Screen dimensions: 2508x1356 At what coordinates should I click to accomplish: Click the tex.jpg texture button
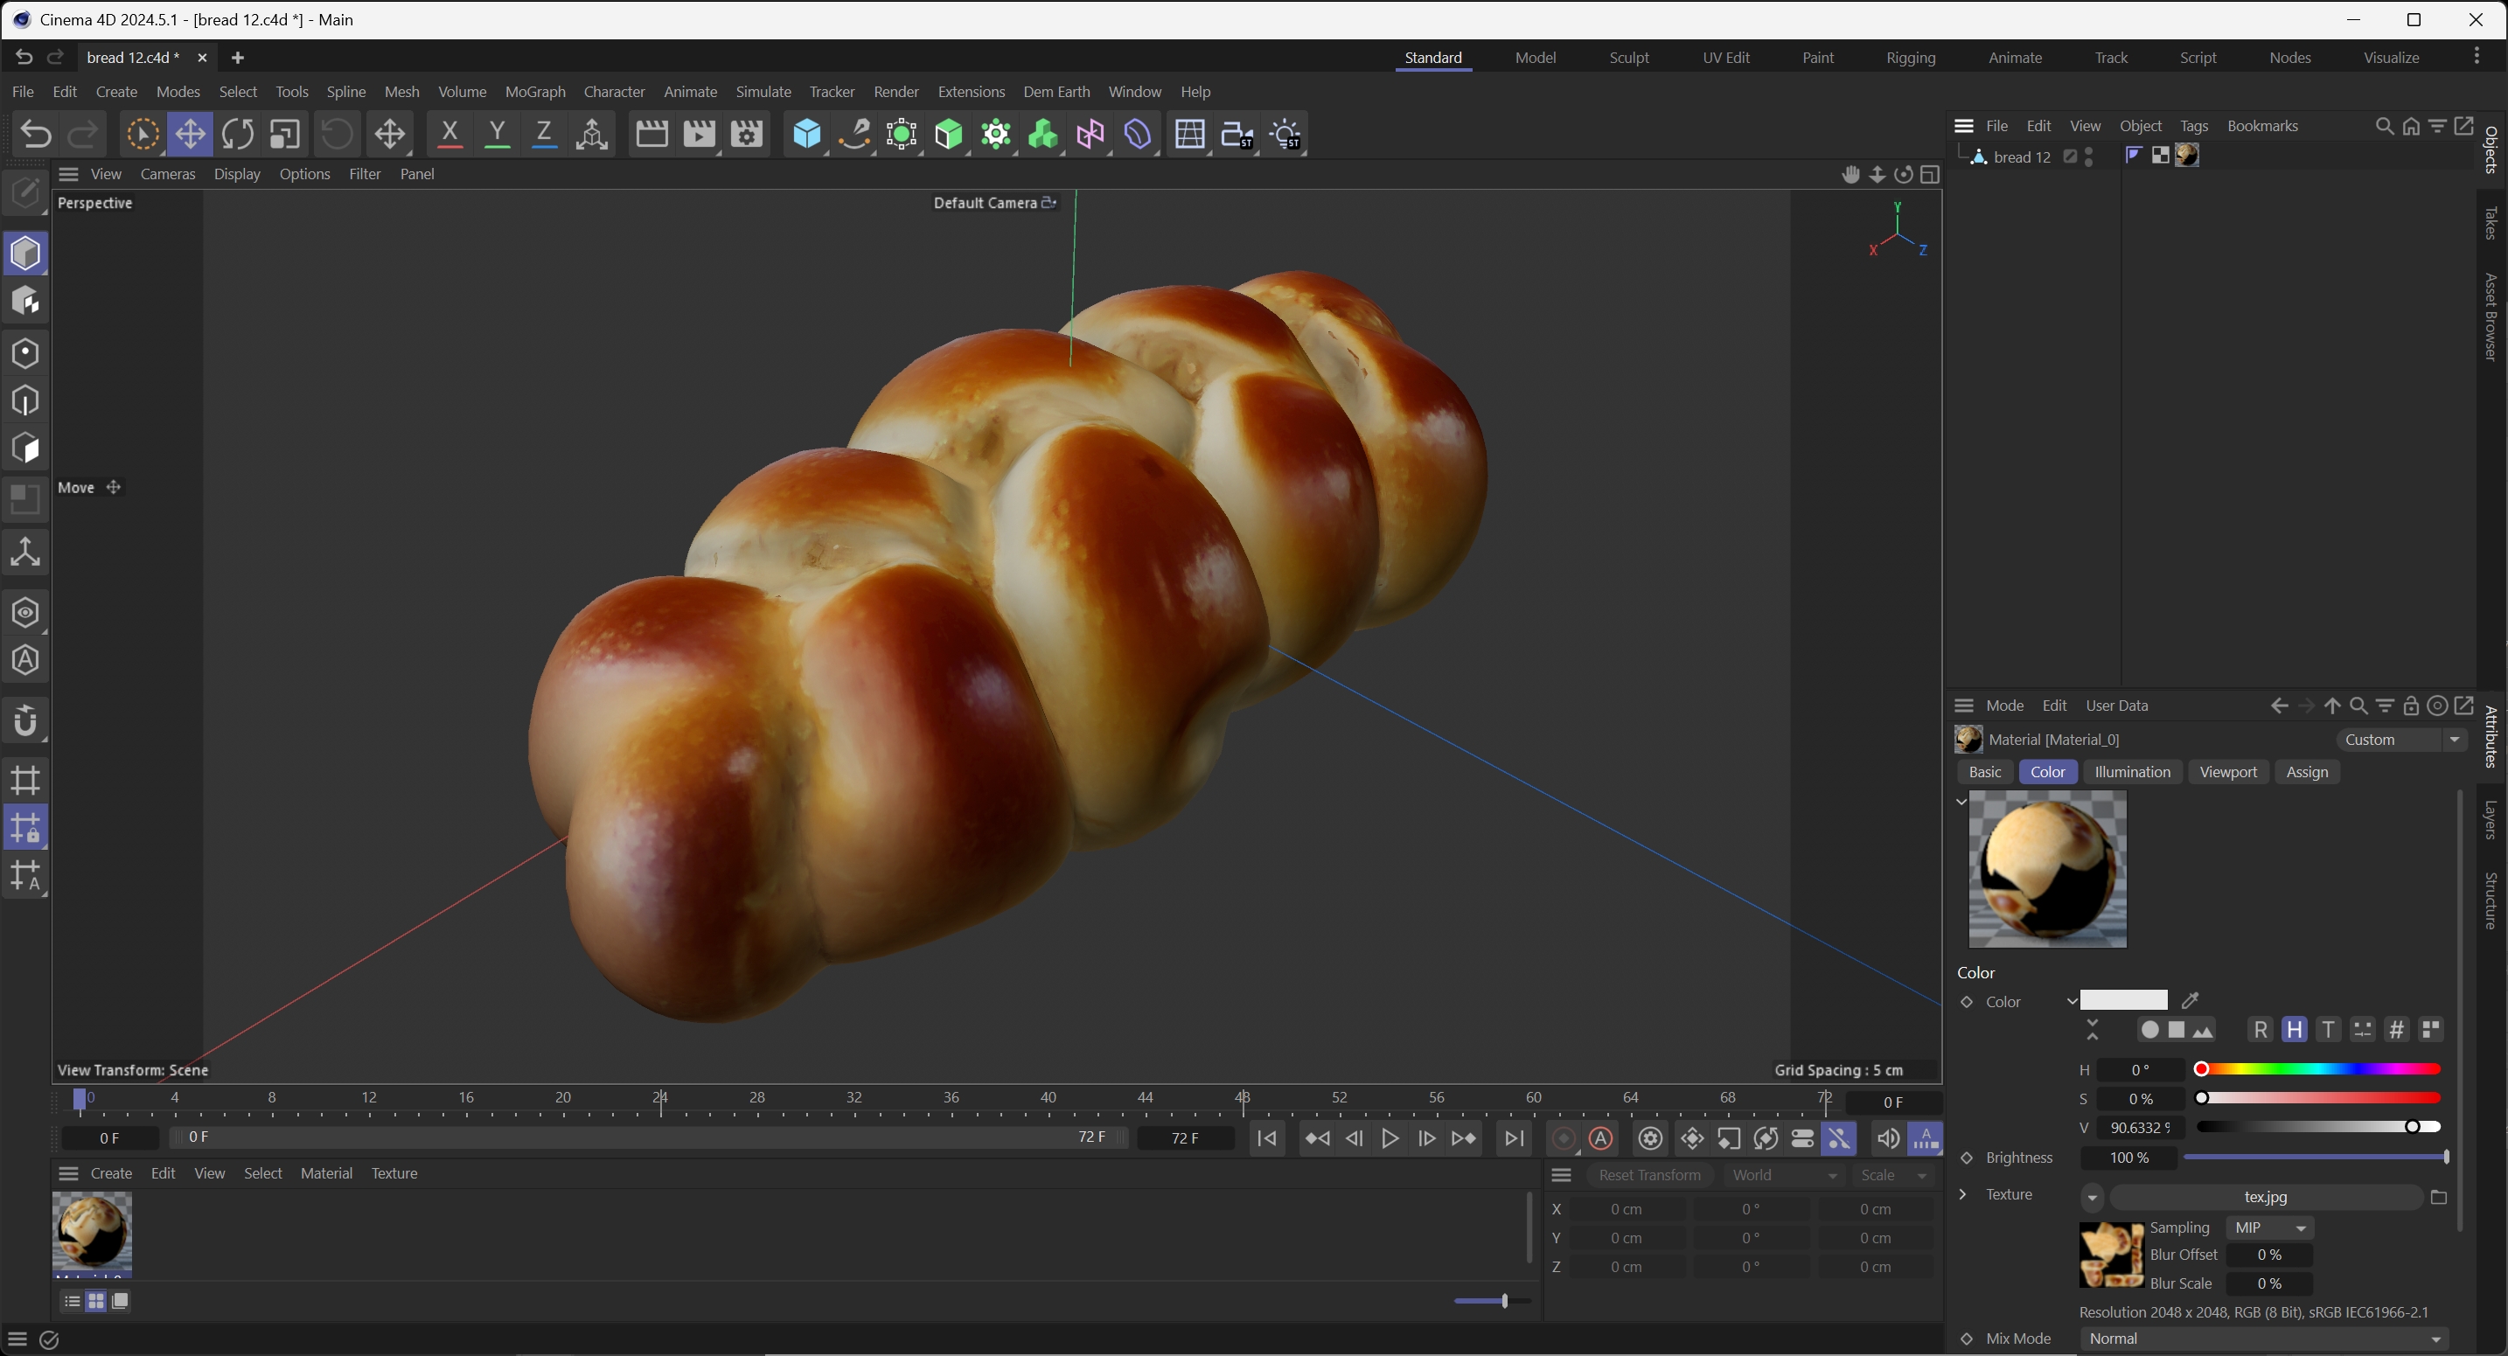coord(2265,1196)
